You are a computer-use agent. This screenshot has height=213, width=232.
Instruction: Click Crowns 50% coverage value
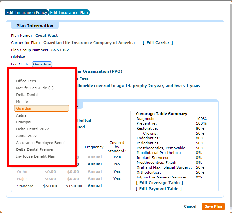200,133
